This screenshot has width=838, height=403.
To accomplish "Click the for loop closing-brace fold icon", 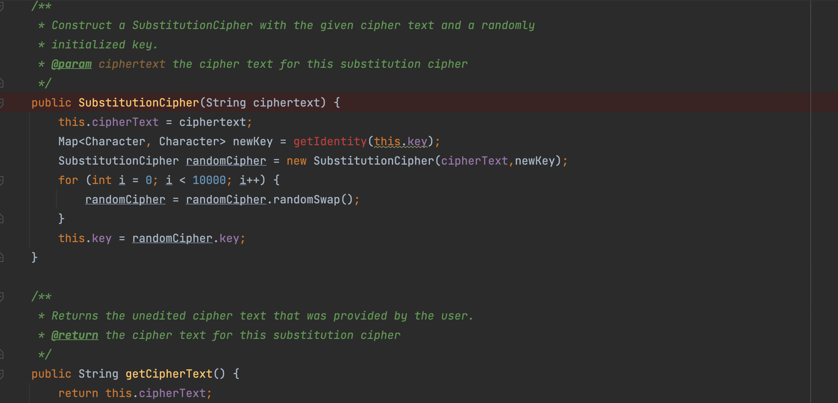I will (1, 219).
